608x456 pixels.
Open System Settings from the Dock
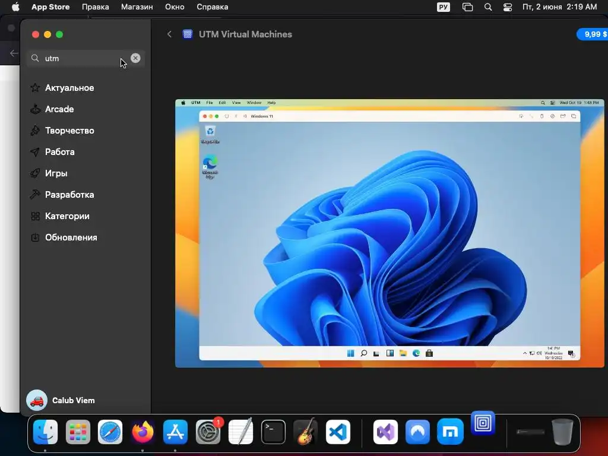click(x=208, y=432)
